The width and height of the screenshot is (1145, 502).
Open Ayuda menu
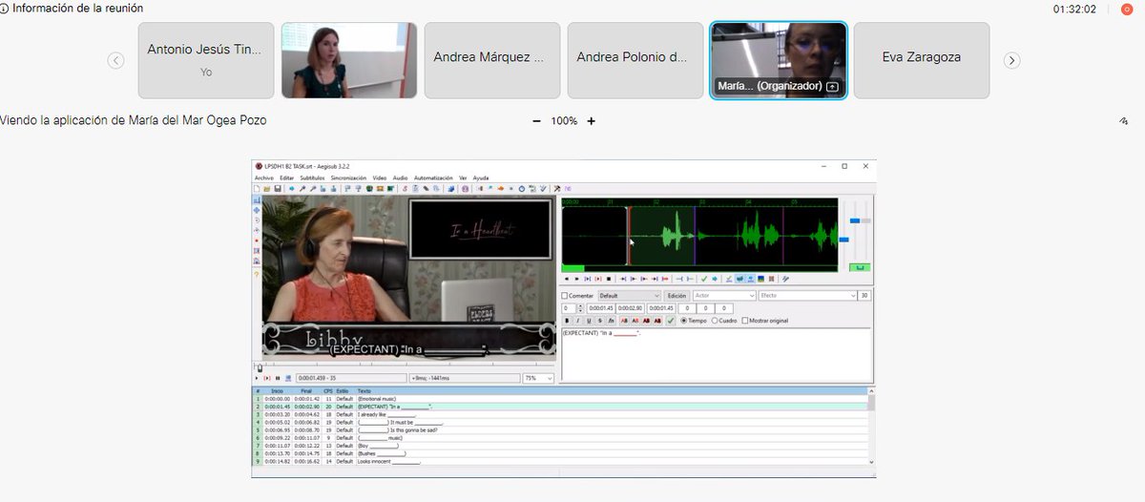coord(481,178)
